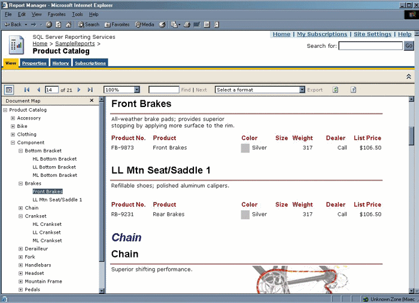Expand the Clothing node
This screenshot has height=303, width=419.
click(x=13, y=134)
